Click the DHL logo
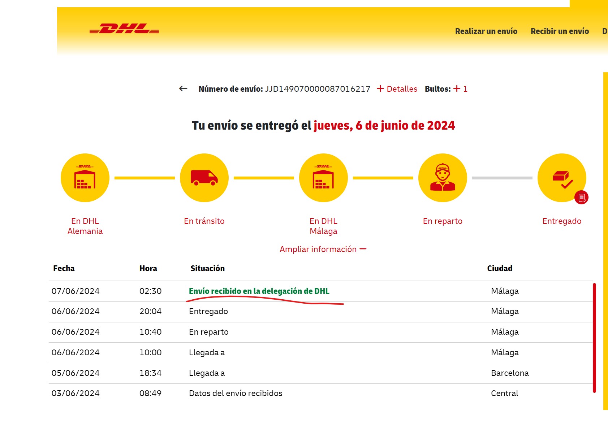 [x=124, y=29]
